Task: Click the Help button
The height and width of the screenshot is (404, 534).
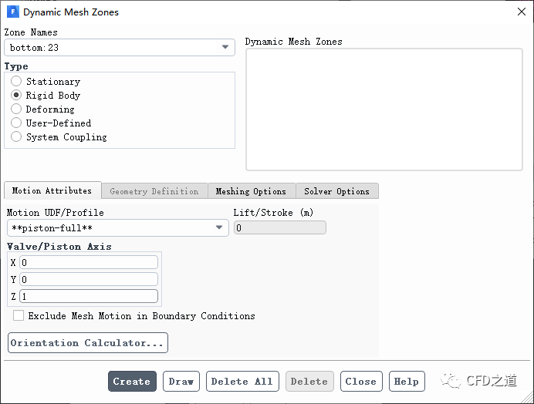Action: [x=407, y=382]
